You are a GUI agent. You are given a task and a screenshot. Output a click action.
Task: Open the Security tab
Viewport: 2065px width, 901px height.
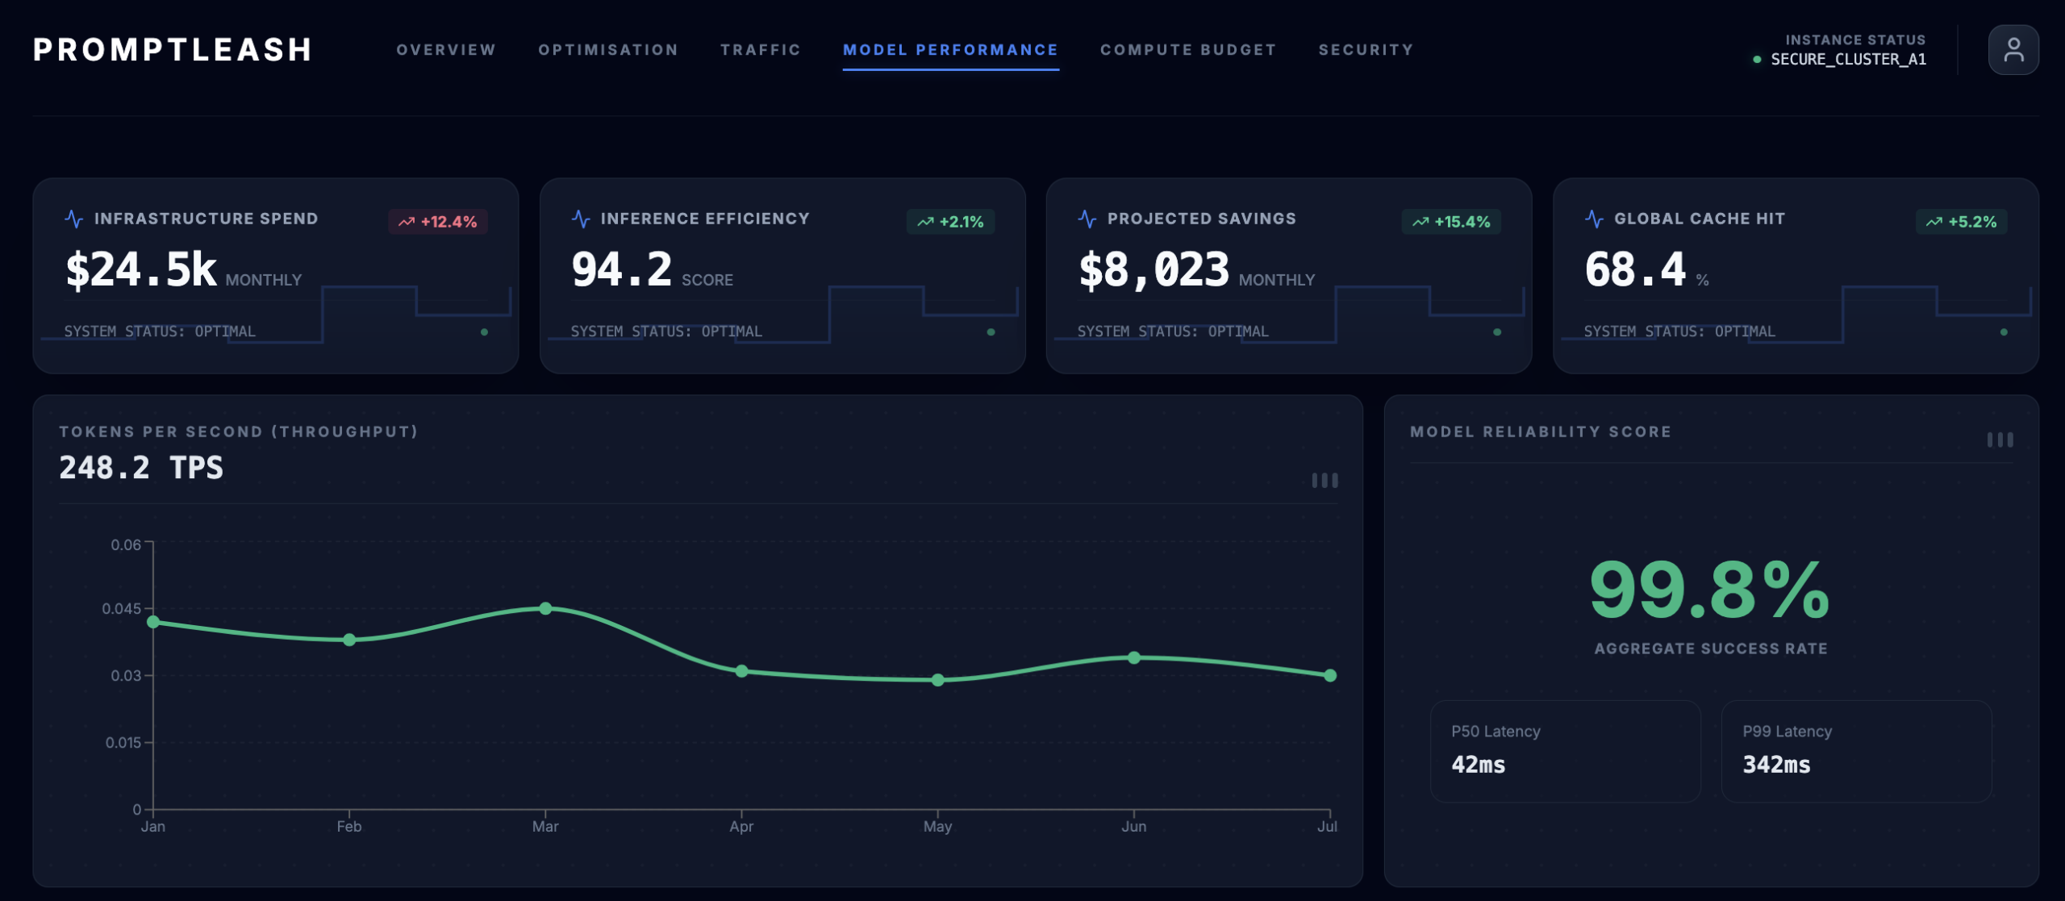[x=1366, y=49]
